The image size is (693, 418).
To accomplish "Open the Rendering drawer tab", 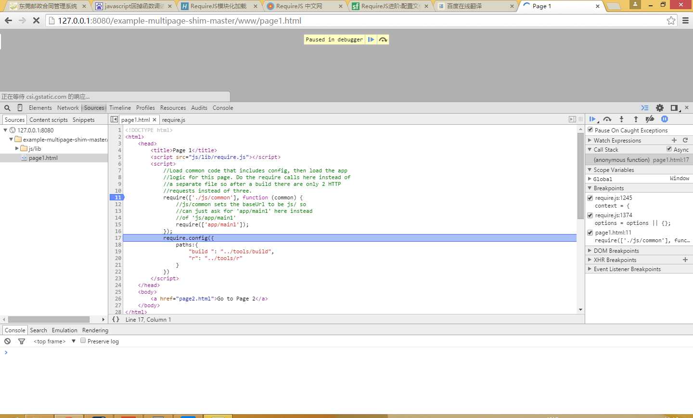I will (x=95, y=330).
